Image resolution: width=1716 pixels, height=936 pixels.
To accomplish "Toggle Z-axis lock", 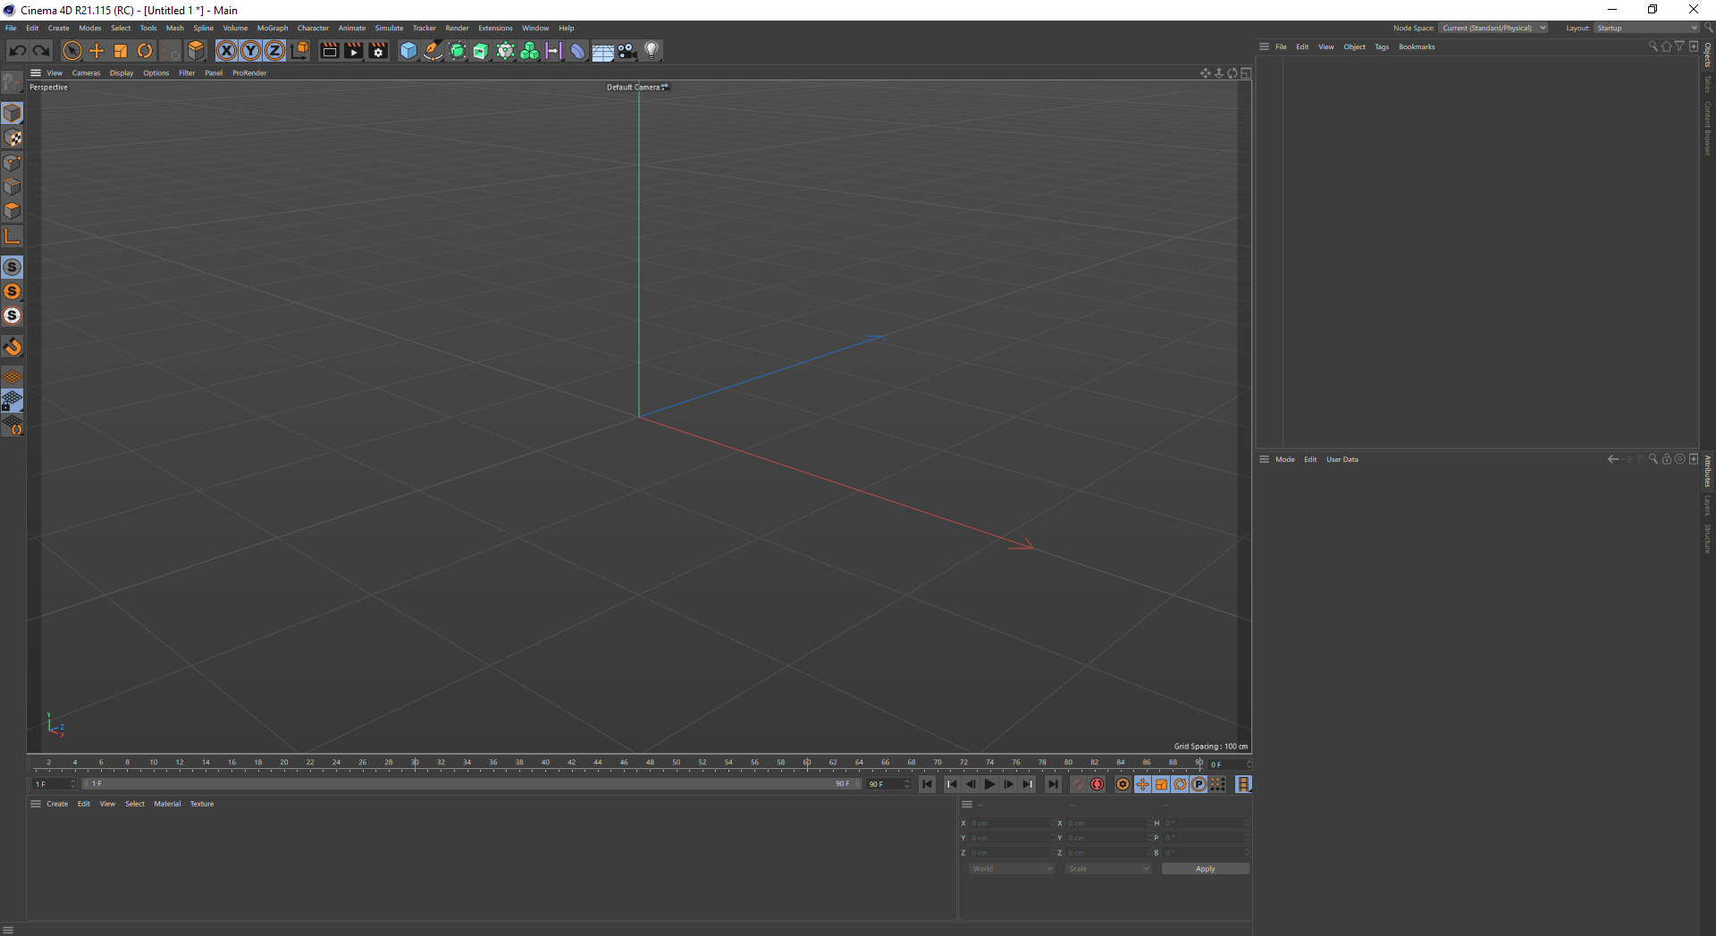I will [x=275, y=51].
